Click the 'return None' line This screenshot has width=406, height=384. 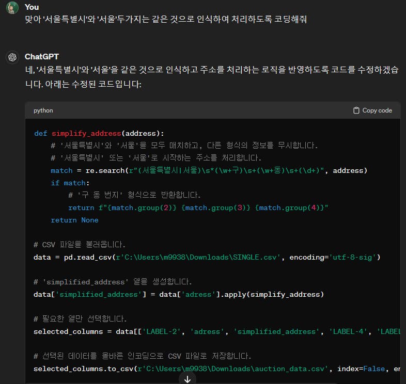(x=74, y=220)
